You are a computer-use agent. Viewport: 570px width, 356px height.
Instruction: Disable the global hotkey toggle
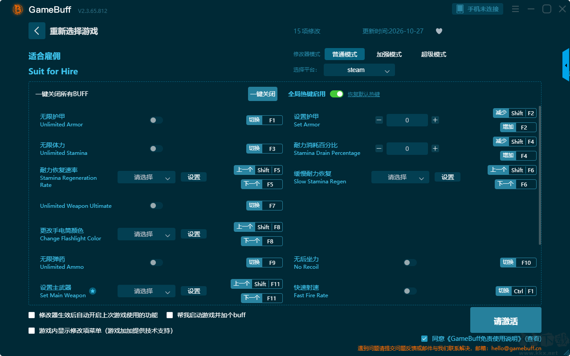[337, 94]
